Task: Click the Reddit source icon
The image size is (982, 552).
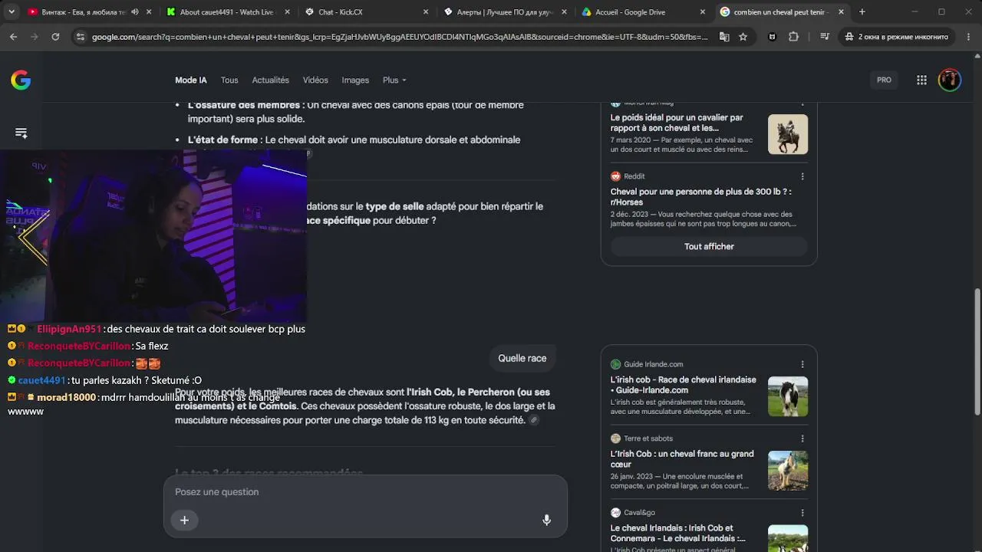Action: click(615, 176)
